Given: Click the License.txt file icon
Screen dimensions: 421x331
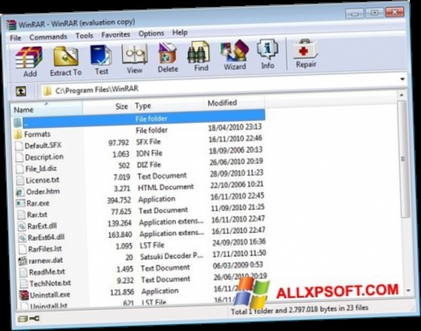Looking at the screenshot, I should click(20, 180).
